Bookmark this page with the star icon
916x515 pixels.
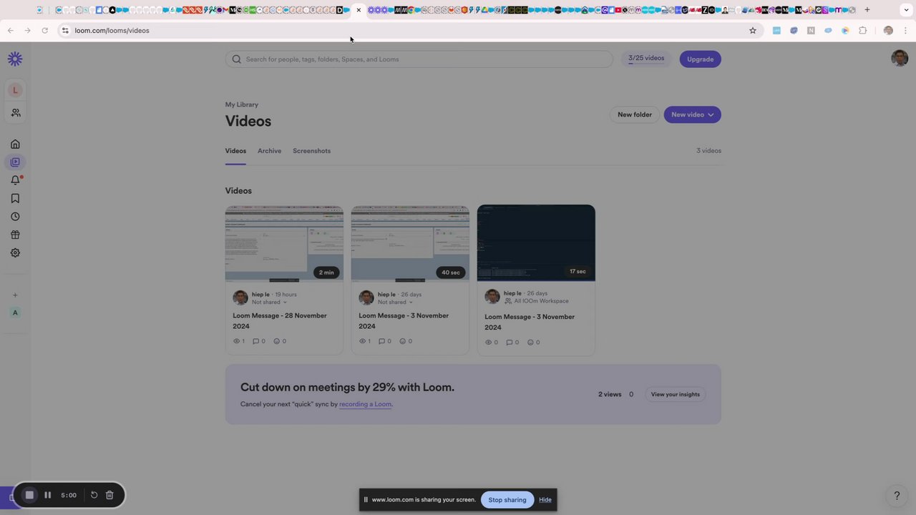click(x=753, y=31)
